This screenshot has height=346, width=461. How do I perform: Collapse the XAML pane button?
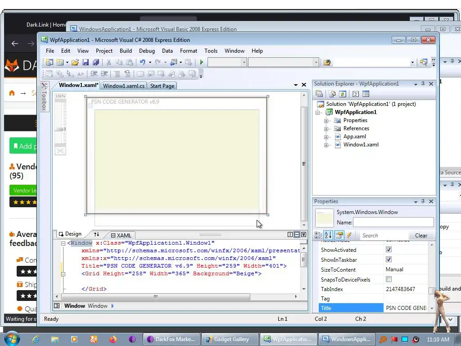(304, 234)
